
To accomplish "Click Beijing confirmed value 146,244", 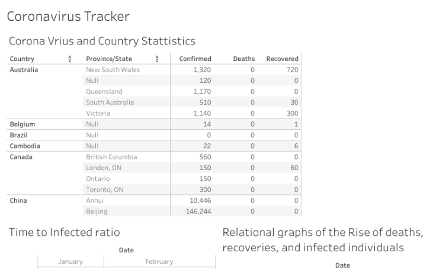I will [198, 212].
